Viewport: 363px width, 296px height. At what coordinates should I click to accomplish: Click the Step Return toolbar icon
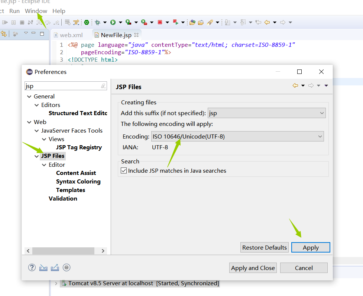click(x=56, y=22)
